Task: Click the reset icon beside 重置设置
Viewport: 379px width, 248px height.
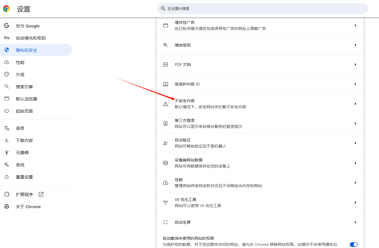Action: (7, 177)
